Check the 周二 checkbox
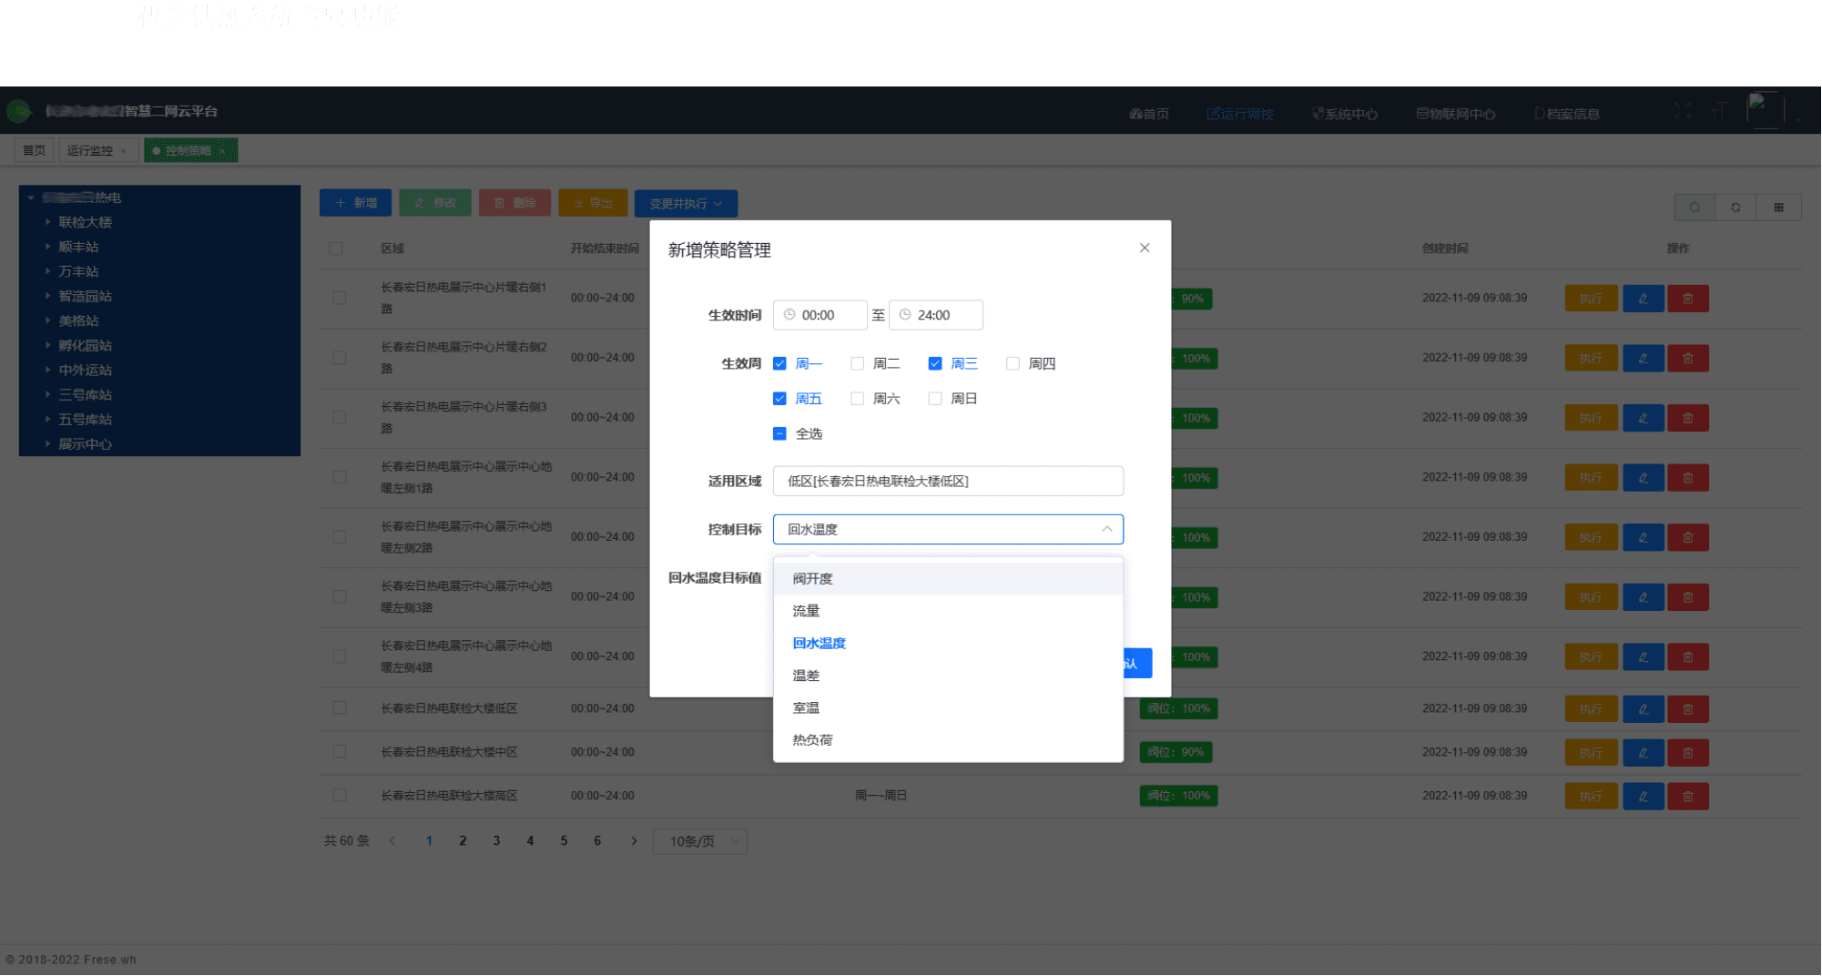The width and height of the screenshot is (1822, 976). [x=857, y=363]
